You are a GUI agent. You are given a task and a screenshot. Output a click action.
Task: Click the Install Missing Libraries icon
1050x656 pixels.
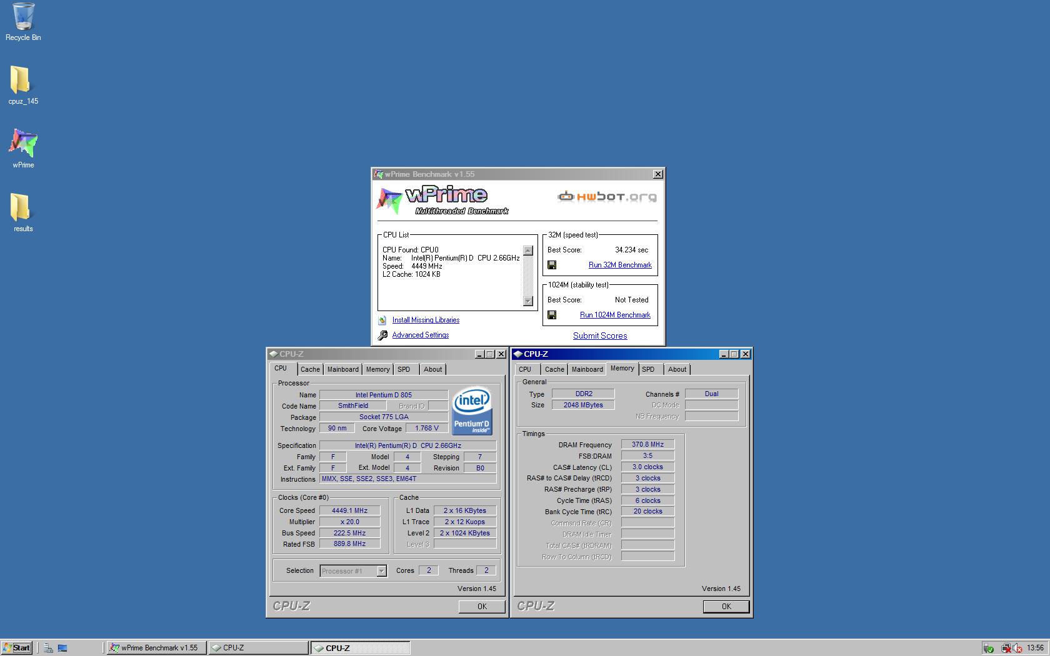(382, 320)
